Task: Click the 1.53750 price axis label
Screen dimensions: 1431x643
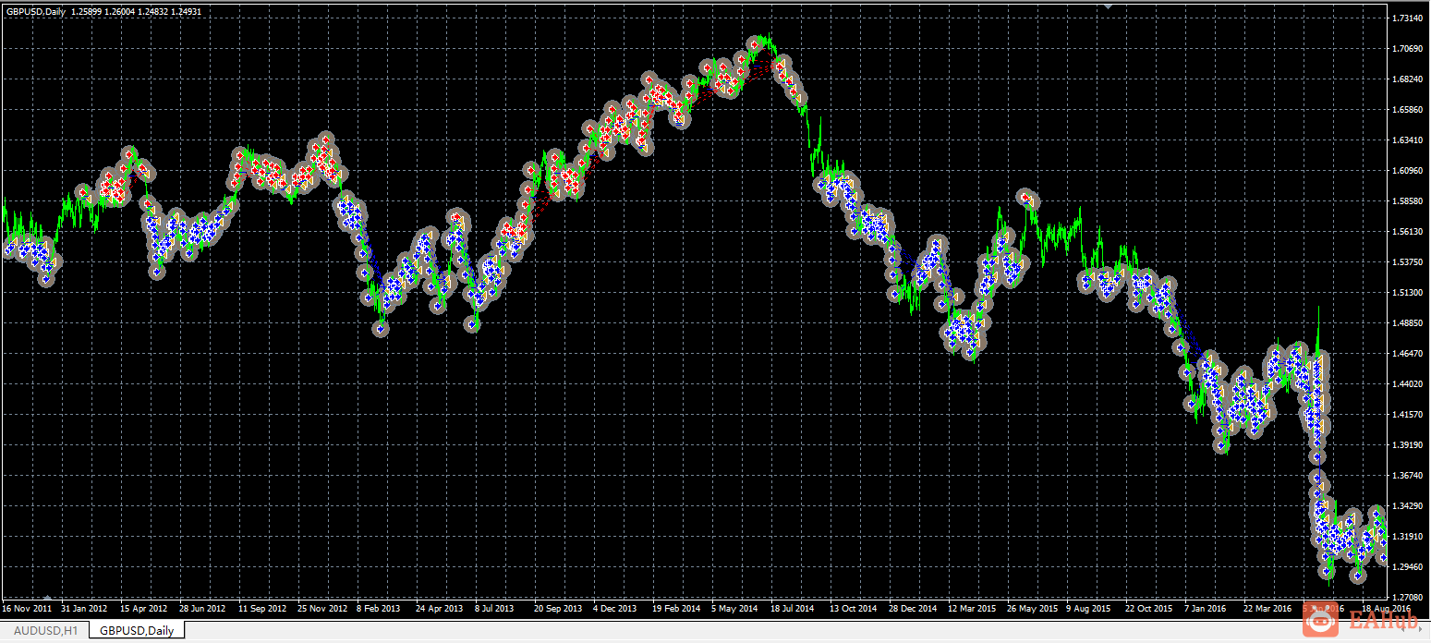Action: [x=1410, y=262]
